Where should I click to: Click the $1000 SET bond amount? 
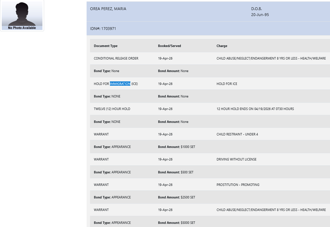(188, 147)
